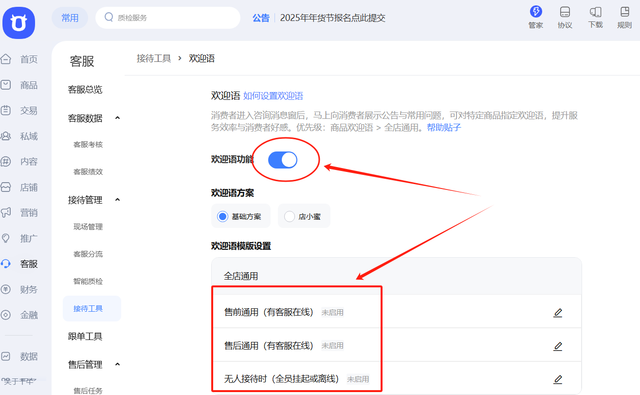Collapse the 客服数据 section chevron

pyautogui.click(x=117, y=118)
